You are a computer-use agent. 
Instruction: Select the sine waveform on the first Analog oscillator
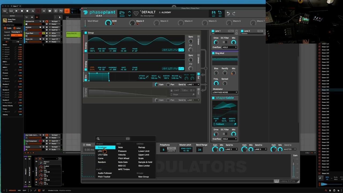pyautogui.click(x=181, y=50)
